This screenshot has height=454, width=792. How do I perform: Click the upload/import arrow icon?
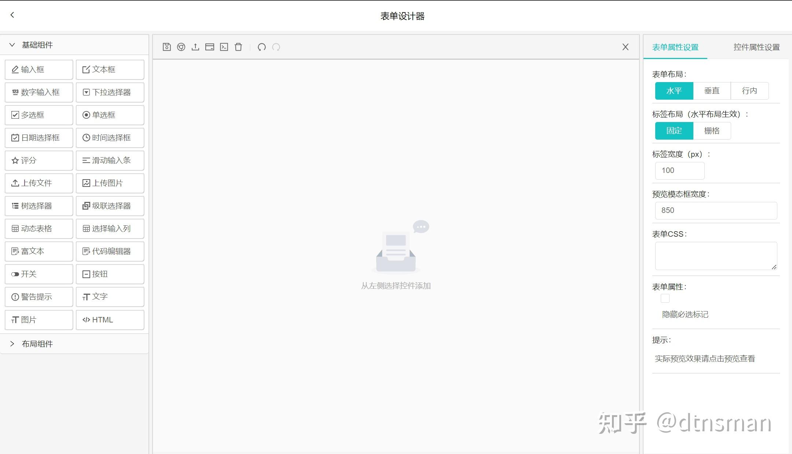[x=195, y=47]
